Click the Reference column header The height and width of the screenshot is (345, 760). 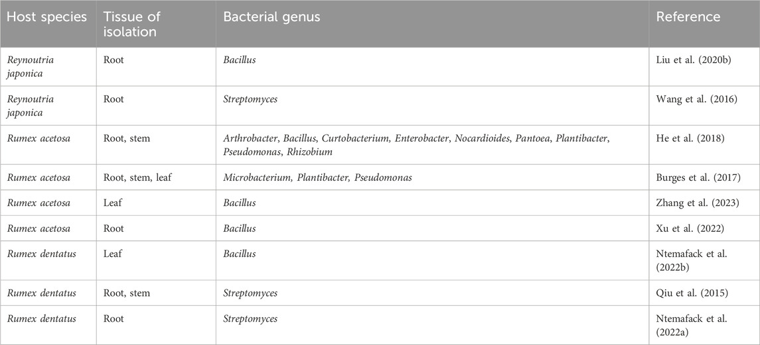(x=688, y=17)
